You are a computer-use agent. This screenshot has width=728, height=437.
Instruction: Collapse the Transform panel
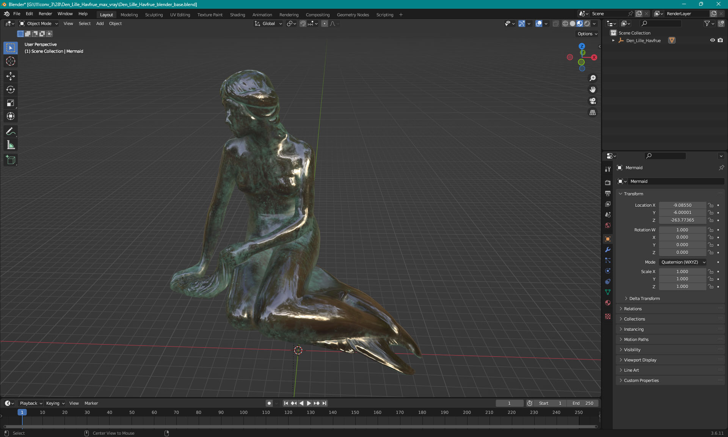[633, 194]
